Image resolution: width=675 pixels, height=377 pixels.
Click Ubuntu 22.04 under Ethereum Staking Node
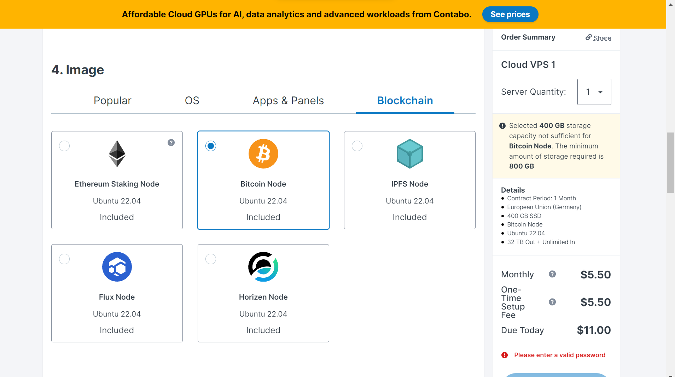(117, 201)
